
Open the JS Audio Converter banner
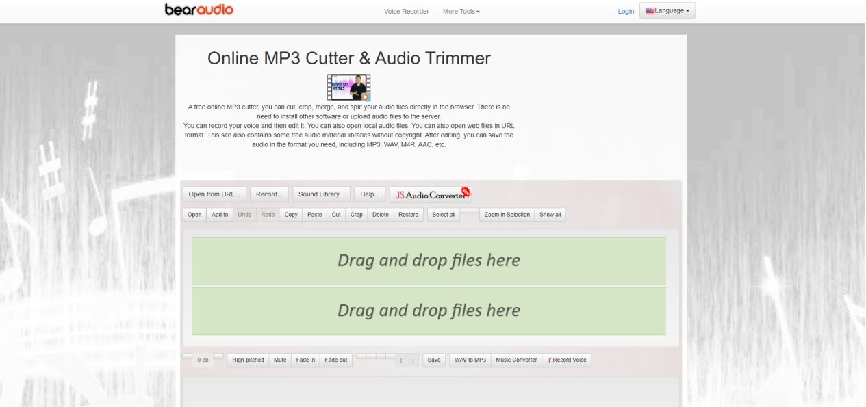coord(431,194)
